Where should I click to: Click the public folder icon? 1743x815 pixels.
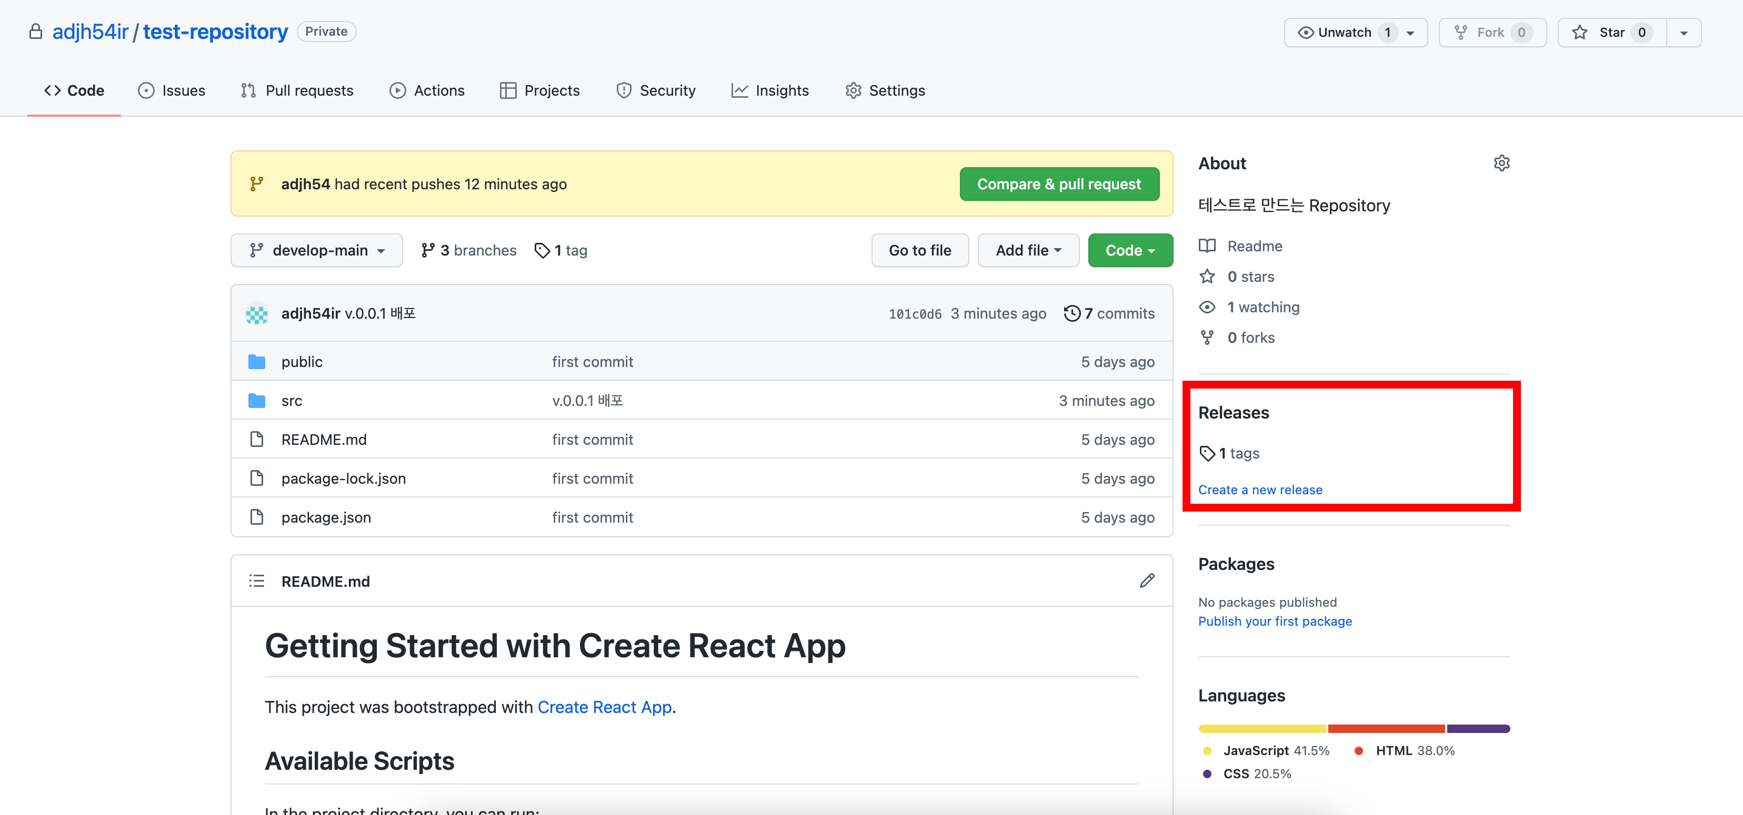click(x=256, y=362)
